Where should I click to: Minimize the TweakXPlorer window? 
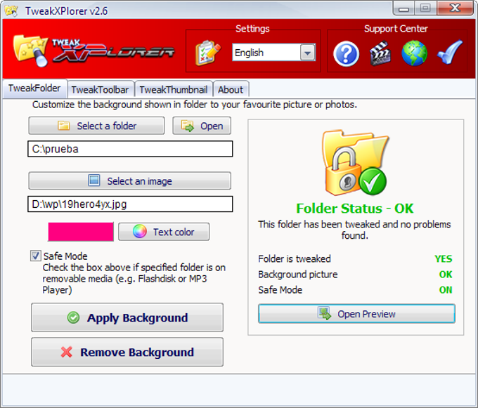coord(403,8)
